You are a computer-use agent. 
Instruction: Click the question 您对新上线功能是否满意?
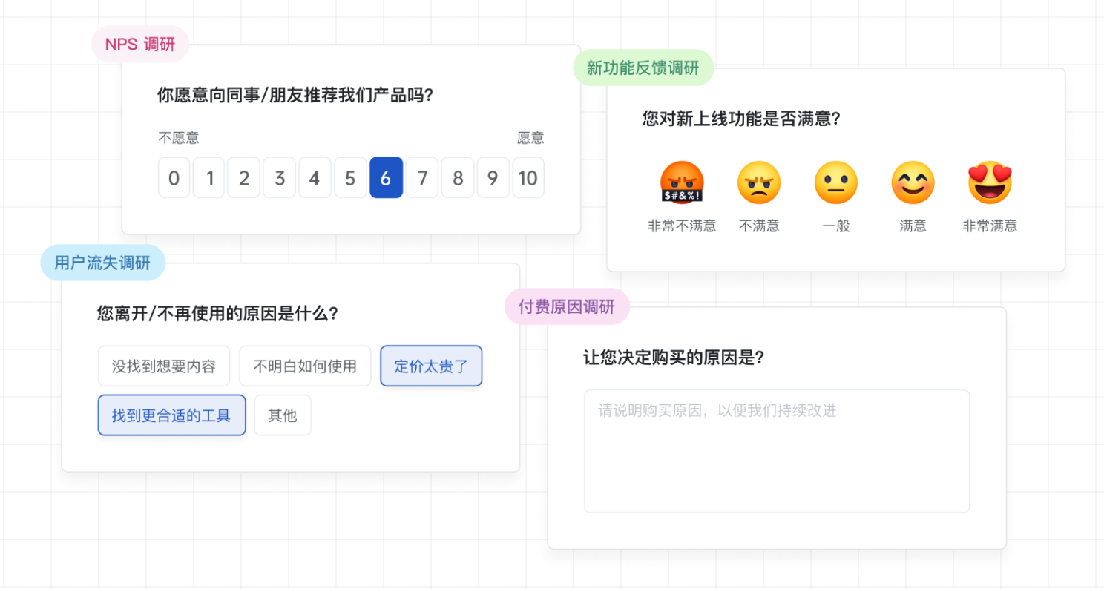tap(741, 119)
